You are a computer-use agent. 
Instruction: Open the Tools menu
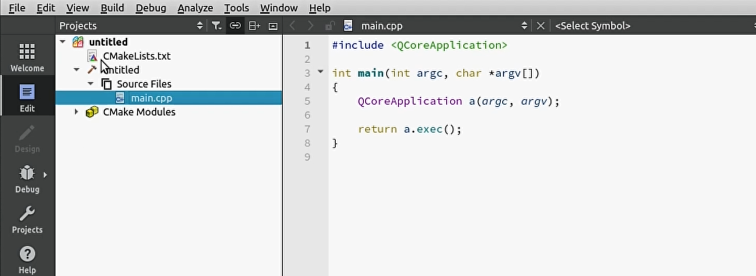pyautogui.click(x=237, y=8)
